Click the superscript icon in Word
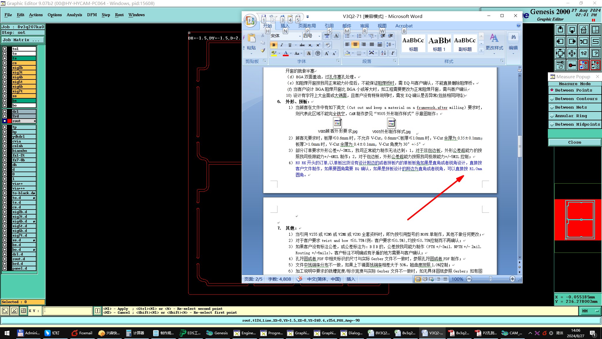 (318, 45)
